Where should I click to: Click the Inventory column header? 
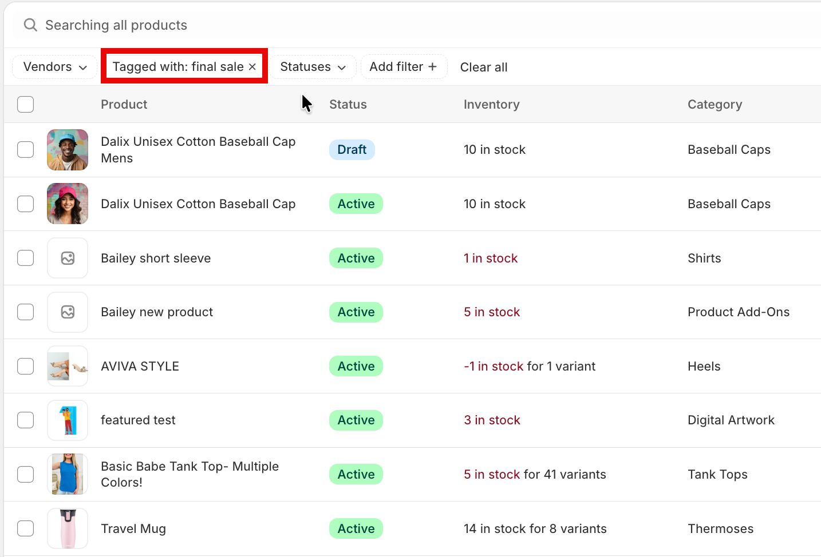click(x=491, y=105)
